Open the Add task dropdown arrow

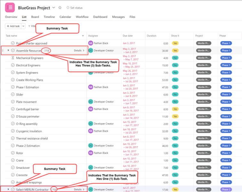coord(23,26)
